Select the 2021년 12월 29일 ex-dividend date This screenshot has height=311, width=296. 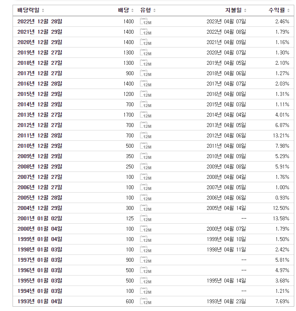[x=40, y=32]
